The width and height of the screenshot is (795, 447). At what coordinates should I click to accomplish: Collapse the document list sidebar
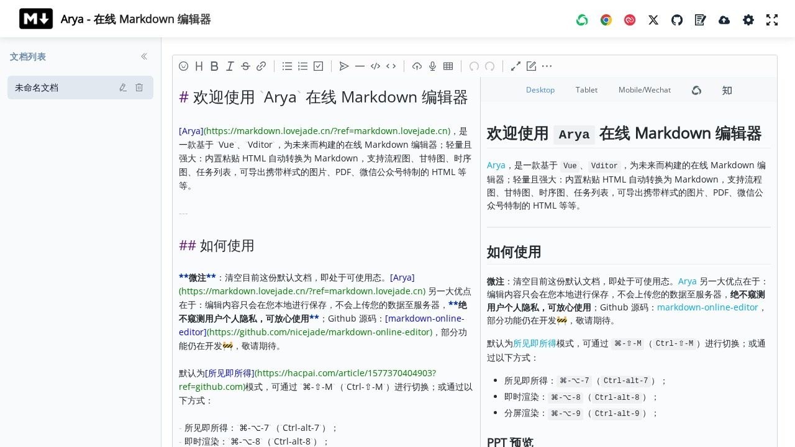pyautogui.click(x=144, y=56)
